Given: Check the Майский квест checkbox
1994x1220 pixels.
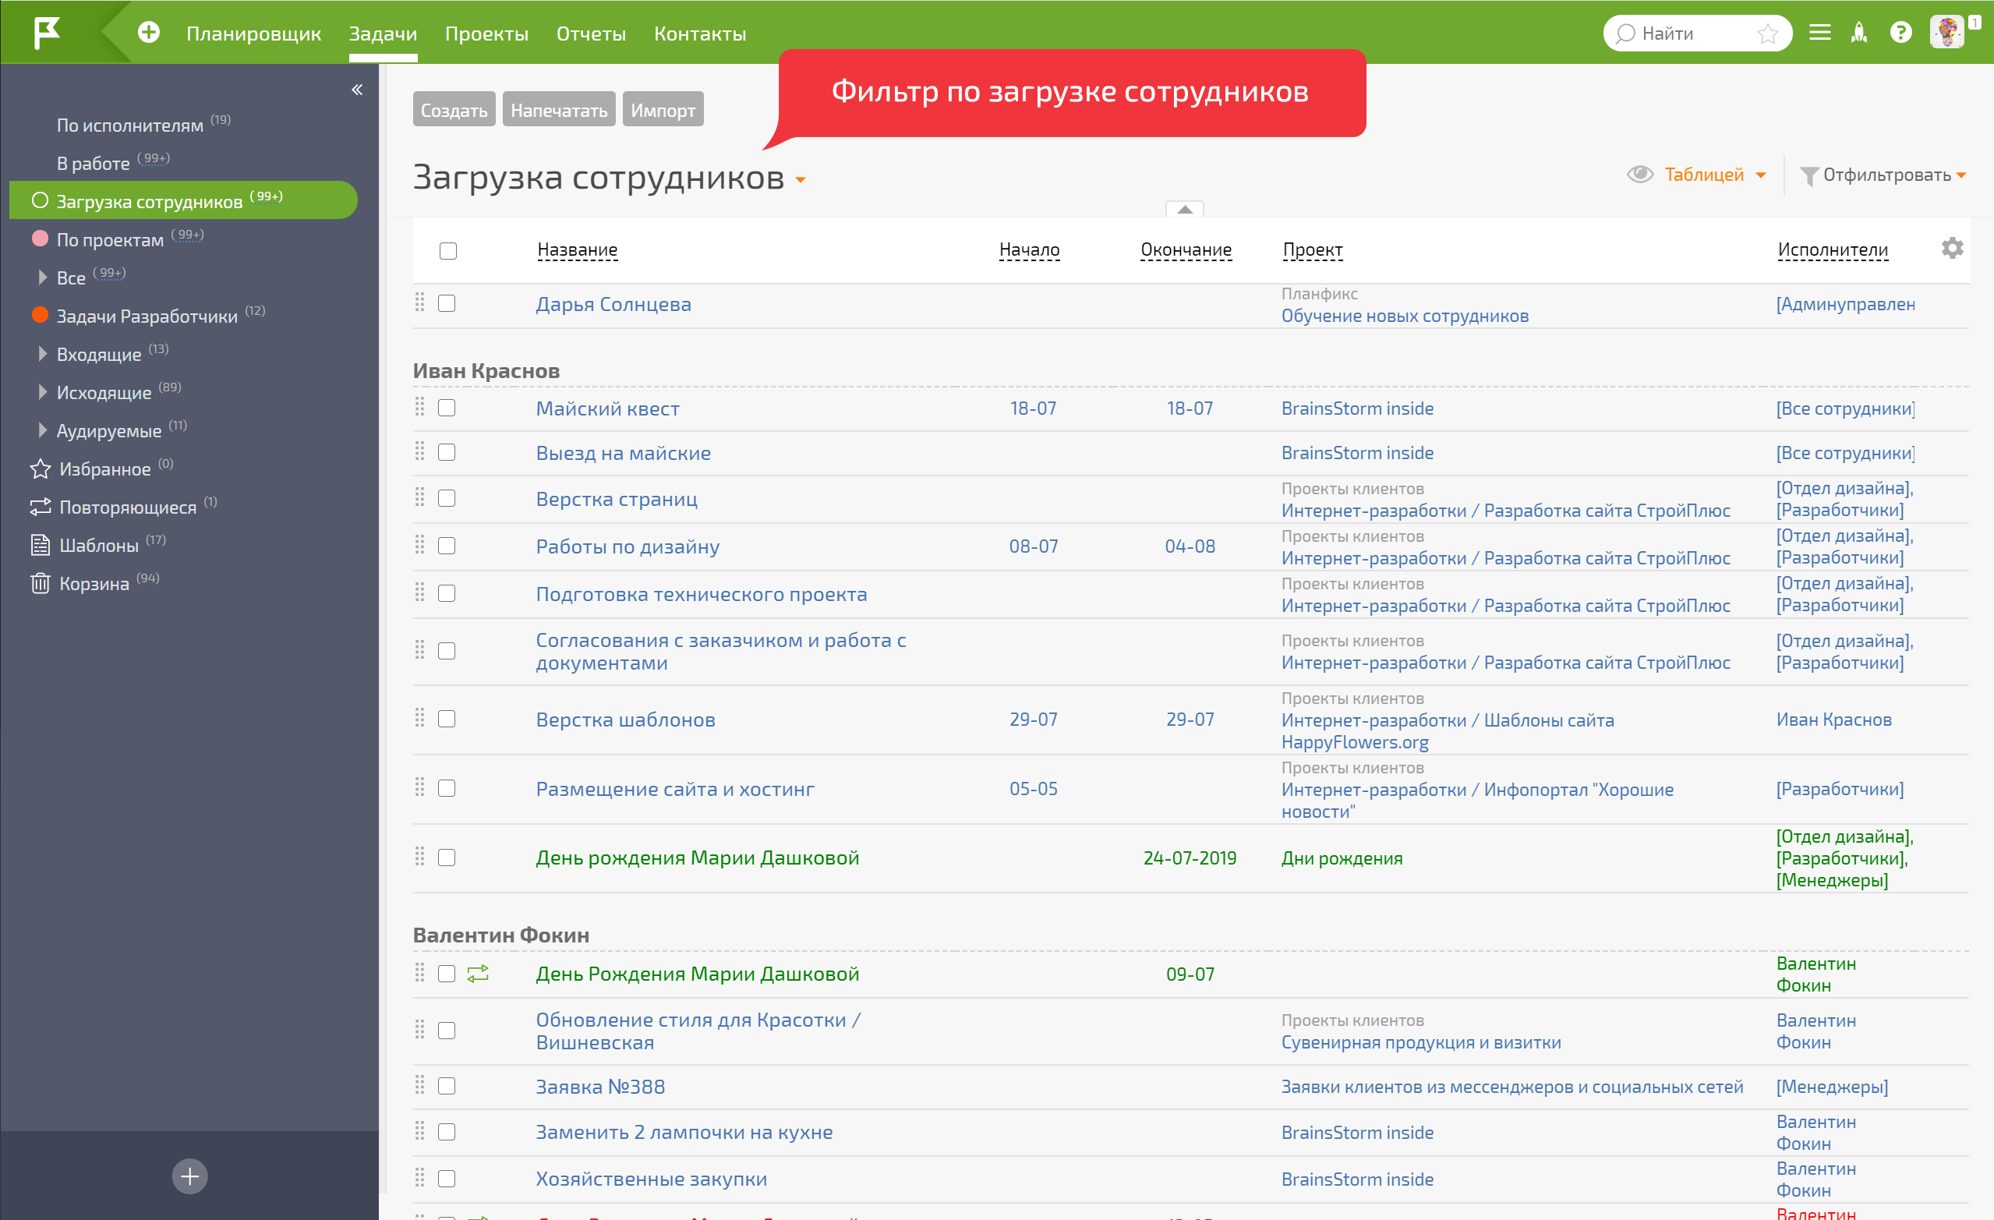Looking at the screenshot, I should pyautogui.click(x=447, y=408).
